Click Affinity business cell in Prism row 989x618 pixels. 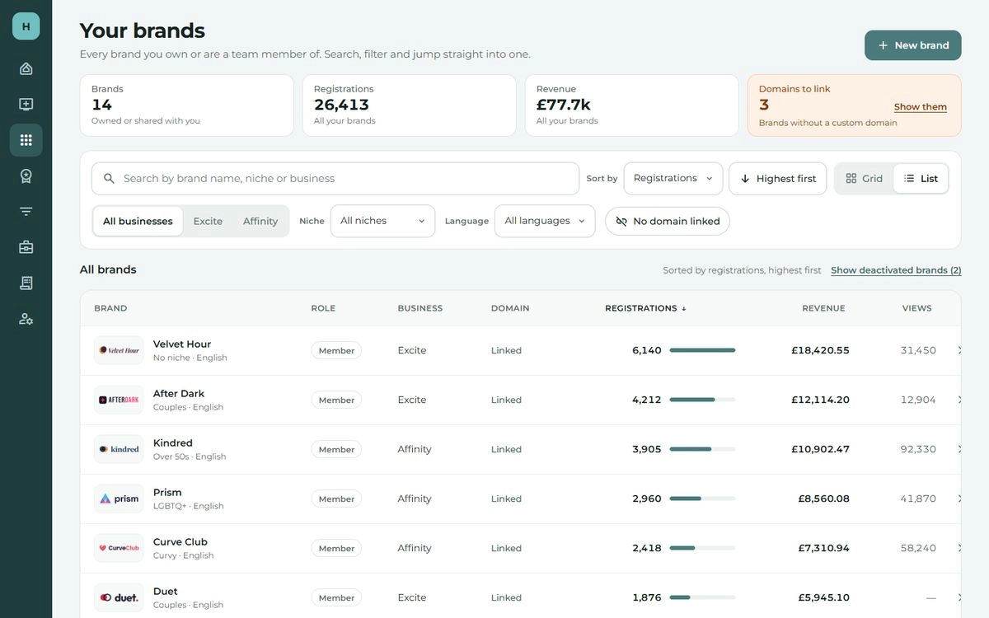point(415,499)
